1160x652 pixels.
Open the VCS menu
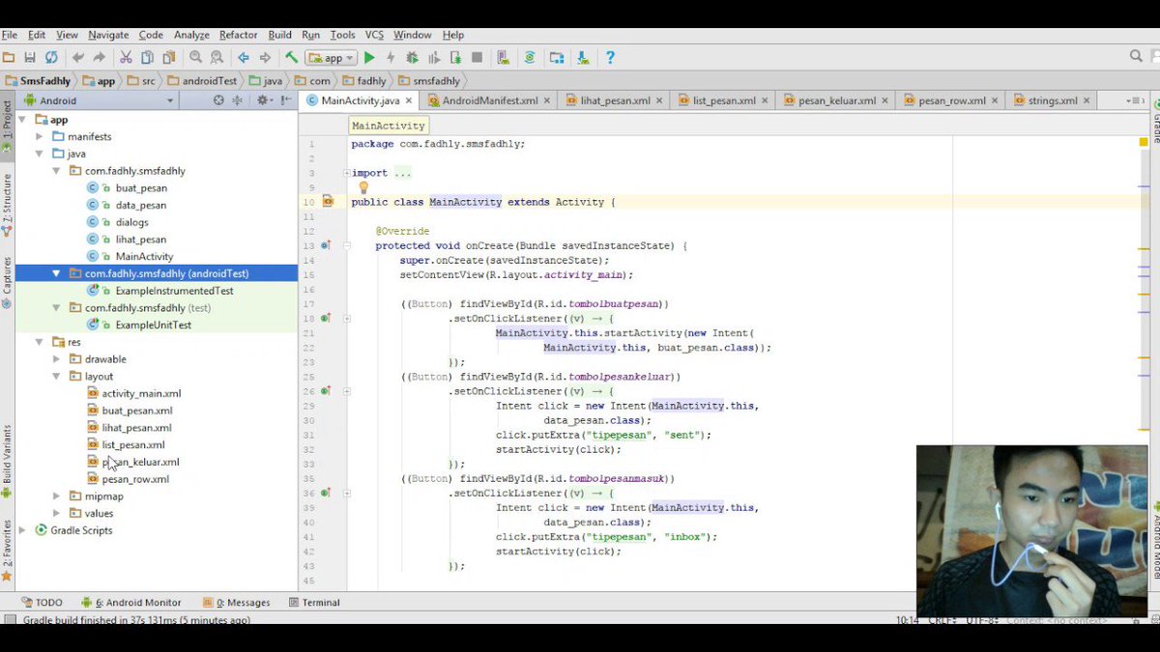coord(374,35)
